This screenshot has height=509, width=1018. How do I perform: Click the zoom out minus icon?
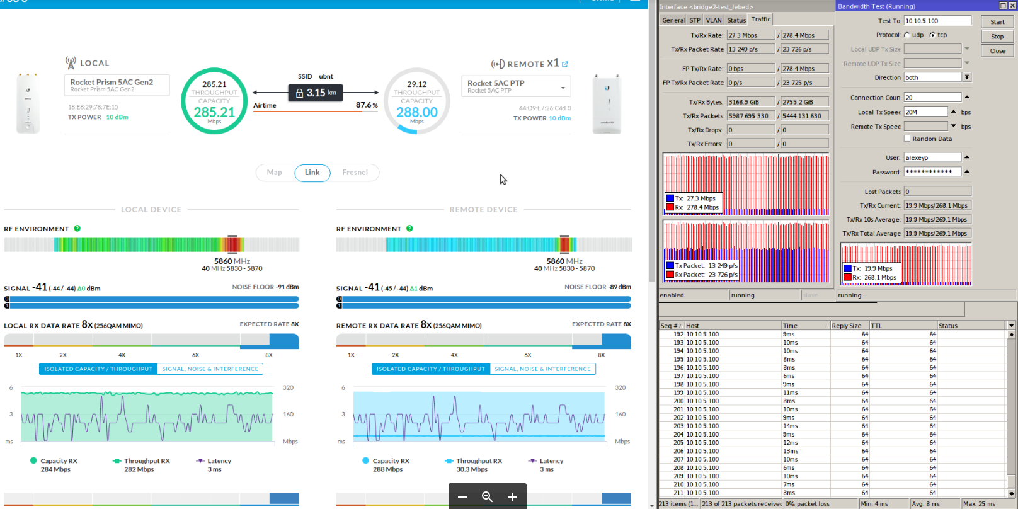(x=462, y=497)
